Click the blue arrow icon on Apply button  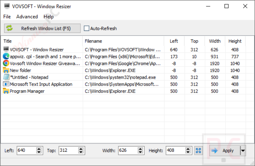pos(214,151)
